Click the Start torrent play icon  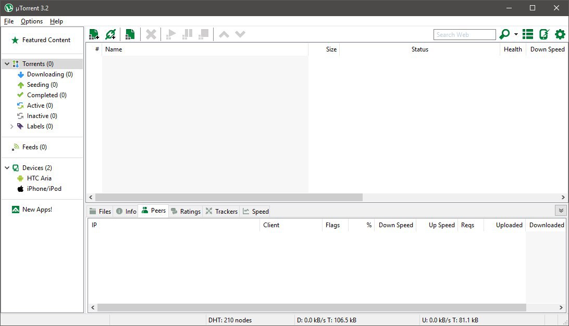pyautogui.click(x=170, y=34)
